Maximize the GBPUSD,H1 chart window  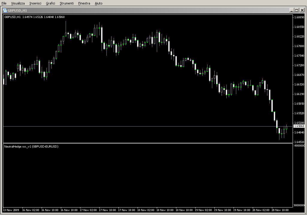tap(297, 10)
